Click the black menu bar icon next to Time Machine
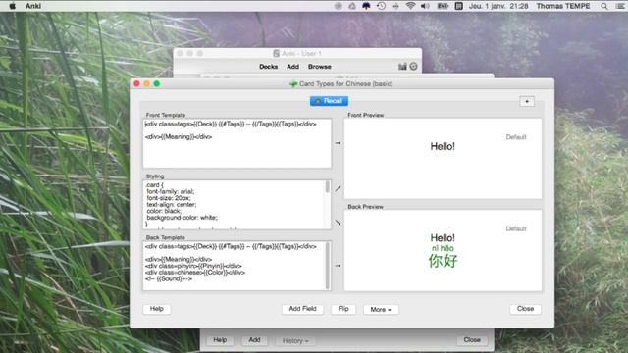 point(366,6)
